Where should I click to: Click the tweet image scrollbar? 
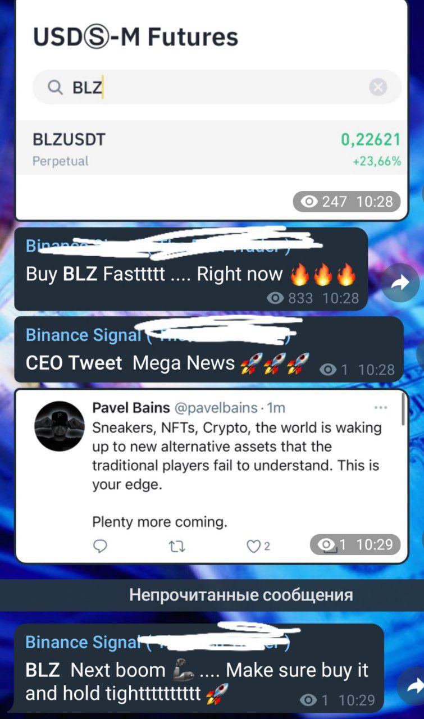coord(403,408)
